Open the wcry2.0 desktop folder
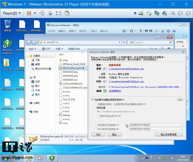 tap(7, 64)
